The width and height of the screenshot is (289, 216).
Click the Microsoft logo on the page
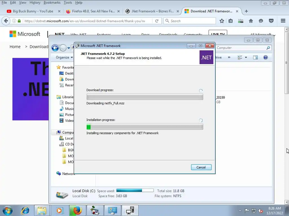coord(25,34)
